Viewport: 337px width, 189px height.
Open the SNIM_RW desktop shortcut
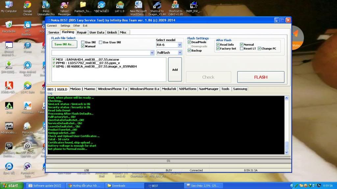[194, 7]
